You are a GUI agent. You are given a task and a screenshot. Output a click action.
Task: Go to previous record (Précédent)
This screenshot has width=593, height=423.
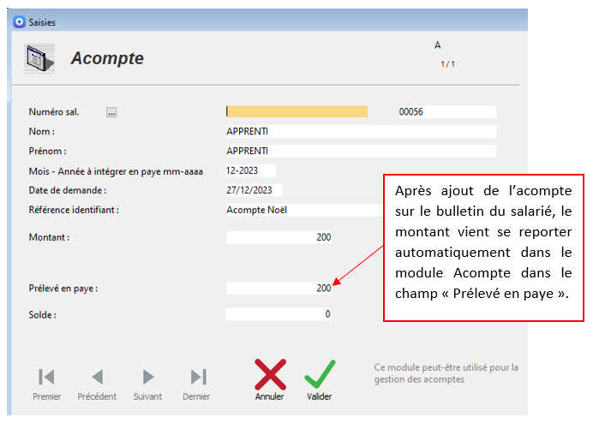point(97,377)
